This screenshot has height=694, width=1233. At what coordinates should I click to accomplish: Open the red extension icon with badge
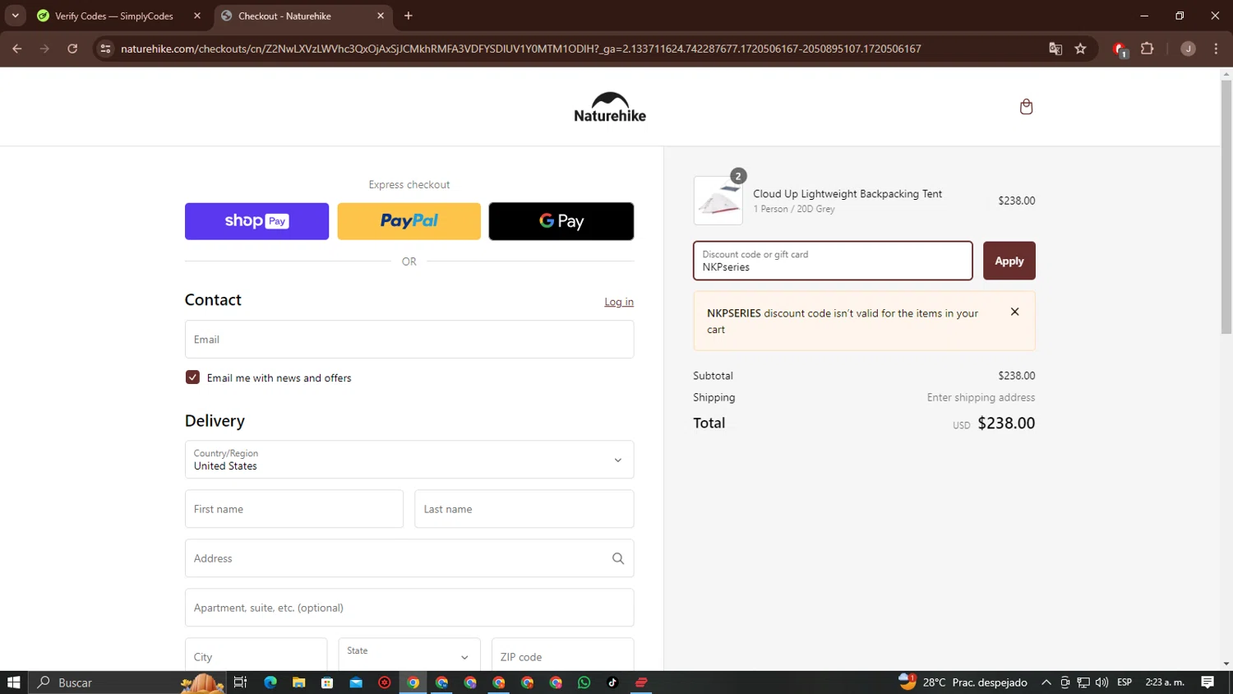[1120, 49]
